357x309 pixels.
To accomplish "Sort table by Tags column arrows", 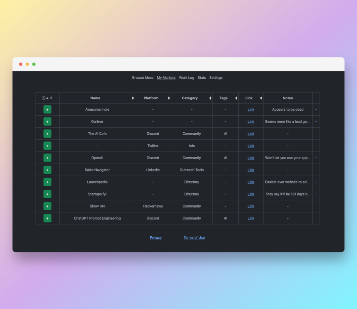I will click(236, 98).
